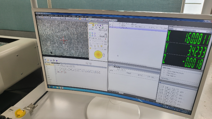Image resolution: width=212 pixels, height=119 pixels.
Task: Select the highlighted top item in left category list
Action: (50, 64)
